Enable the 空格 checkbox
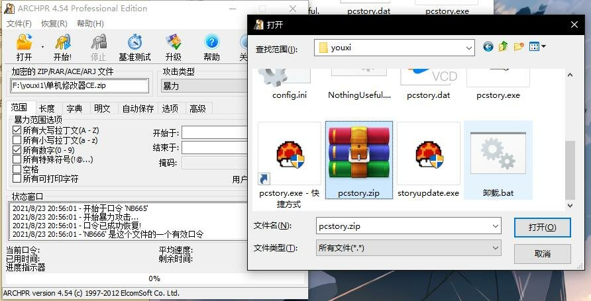 [x=17, y=169]
